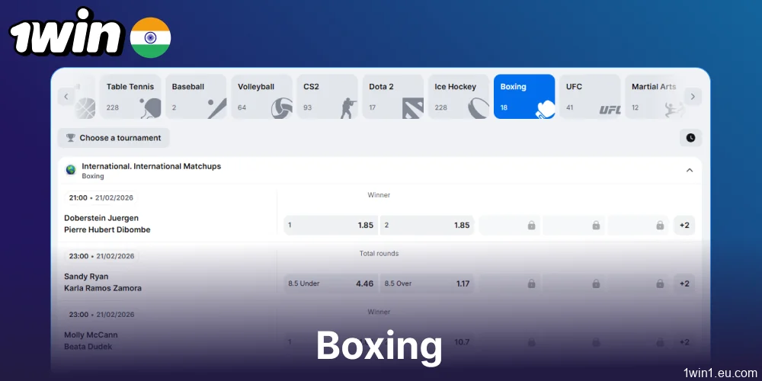Click second locked market in Sandy Ryan row
762x381 pixels.
tap(574, 283)
